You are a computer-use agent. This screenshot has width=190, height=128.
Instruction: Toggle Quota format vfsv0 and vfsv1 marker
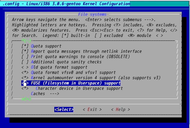[x=25, y=73]
